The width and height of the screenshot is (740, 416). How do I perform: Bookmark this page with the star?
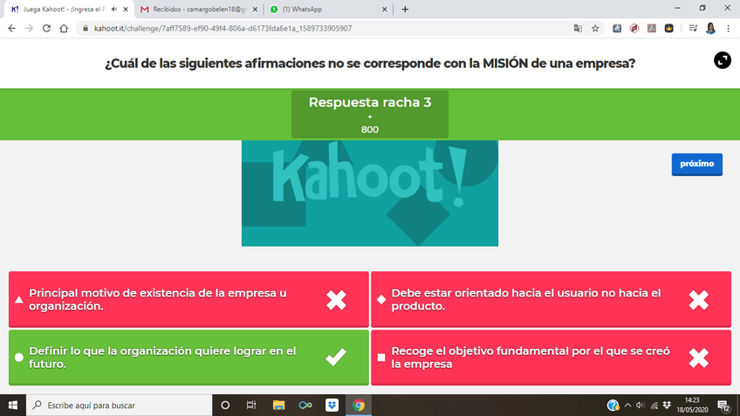pos(595,28)
